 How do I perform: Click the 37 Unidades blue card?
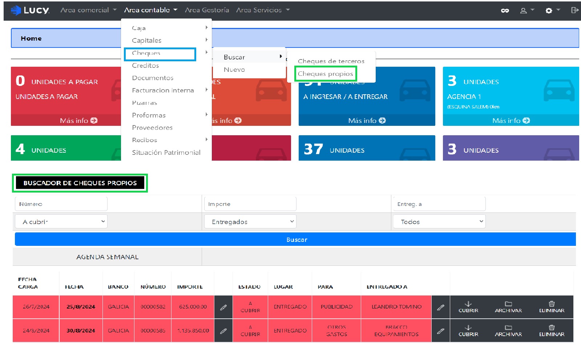[367, 148]
